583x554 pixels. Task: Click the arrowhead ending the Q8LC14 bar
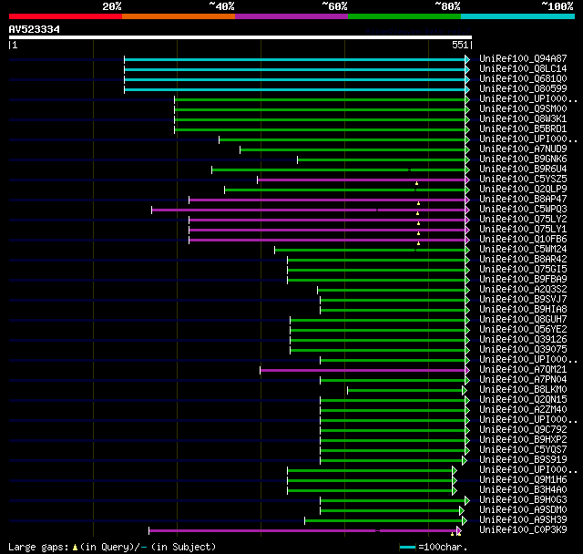(467, 69)
